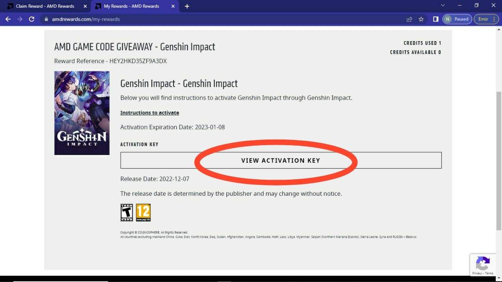Select the ESRB Teen rating icon
The image size is (502, 282).
tap(126, 212)
